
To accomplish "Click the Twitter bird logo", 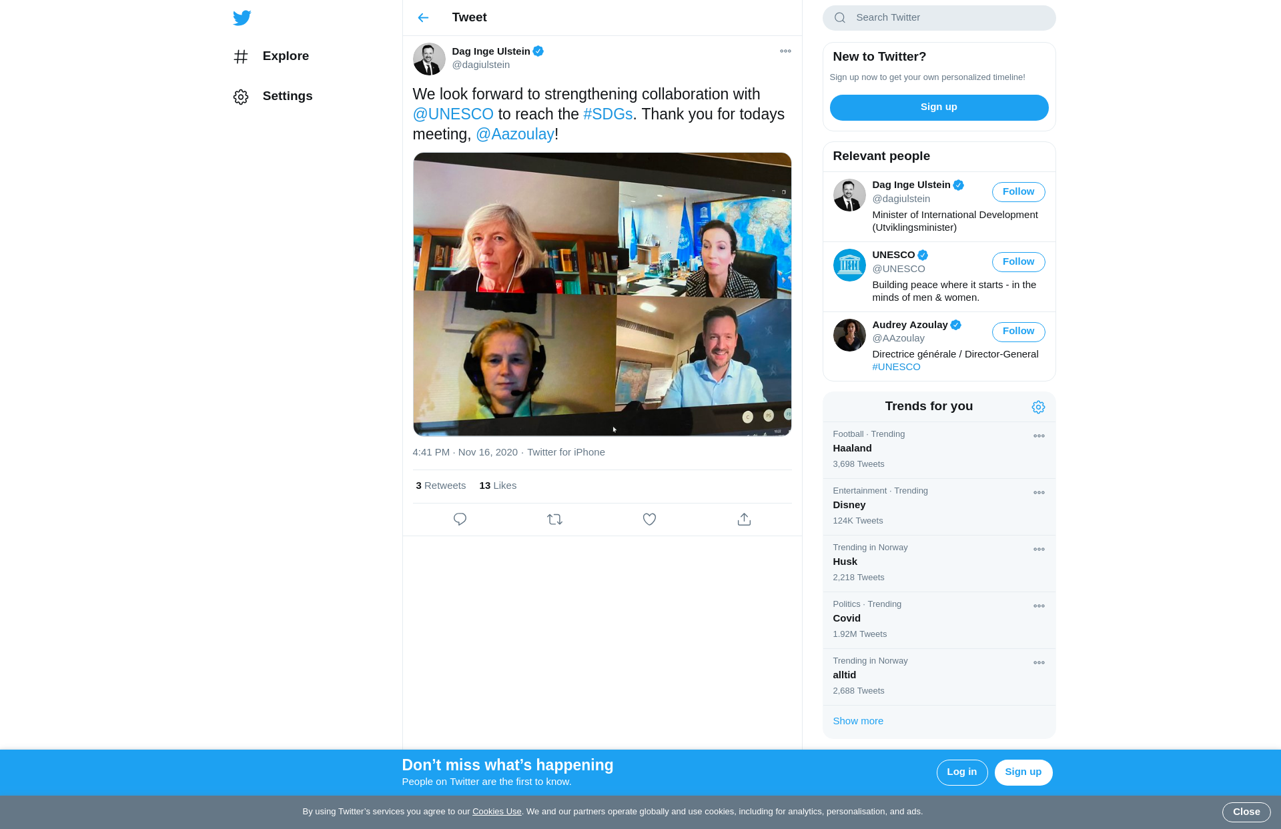I will (242, 17).
